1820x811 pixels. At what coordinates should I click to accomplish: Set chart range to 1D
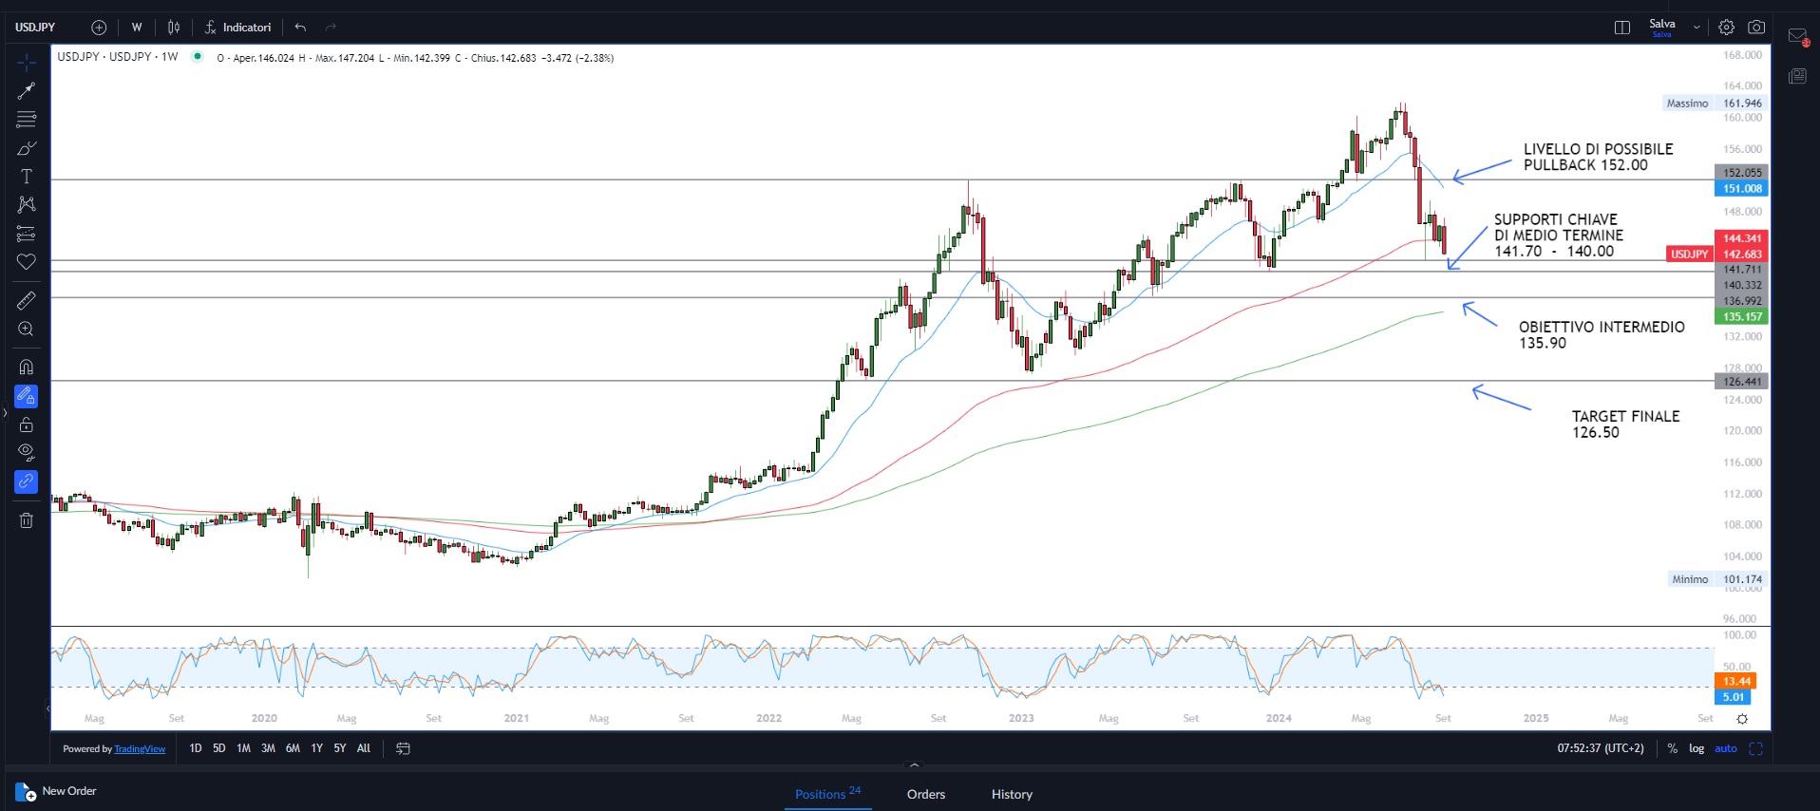tap(196, 748)
